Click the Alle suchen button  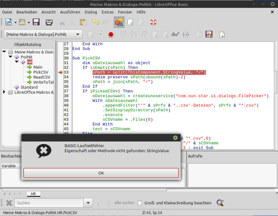124,203
